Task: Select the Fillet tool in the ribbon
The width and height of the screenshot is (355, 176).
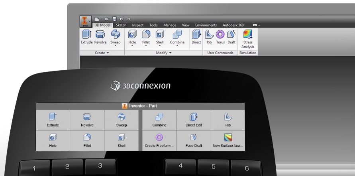Action: click(x=146, y=36)
